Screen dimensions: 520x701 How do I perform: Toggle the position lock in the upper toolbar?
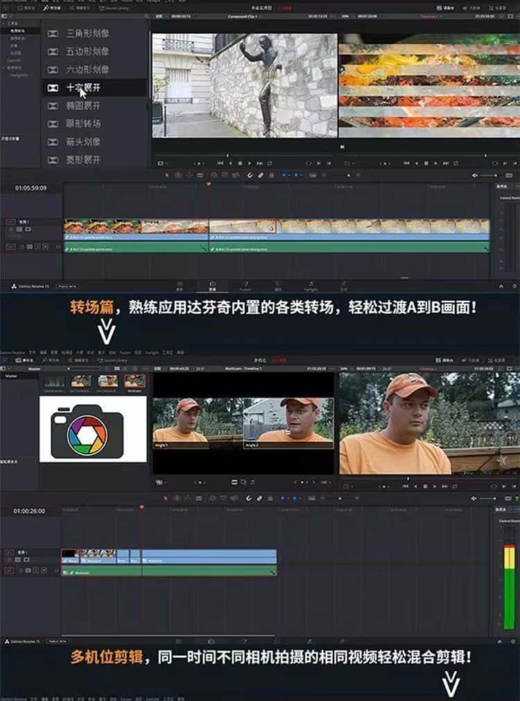click(x=271, y=175)
